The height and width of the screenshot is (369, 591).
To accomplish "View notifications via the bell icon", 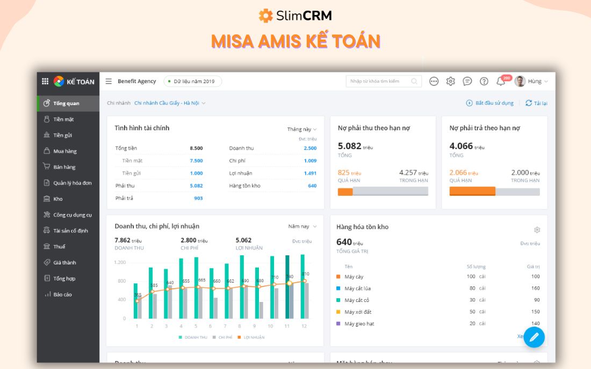I will pyautogui.click(x=501, y=81).
